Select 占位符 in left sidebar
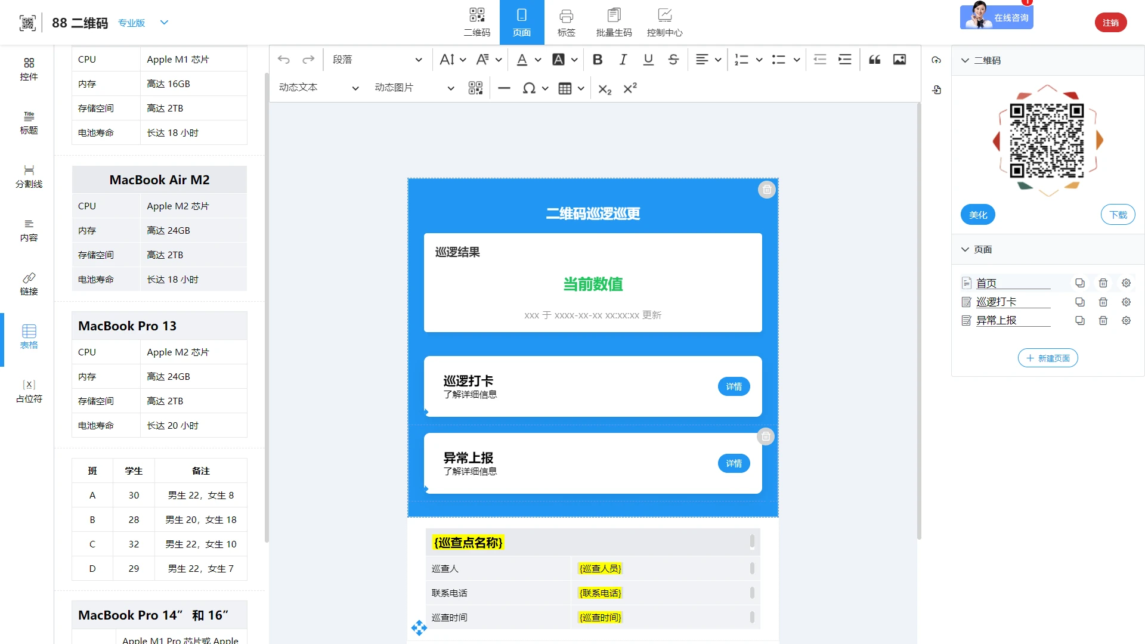Image resolution: width=1145 pixels, height=644 pixels. pyautogui.click(x=29, y=391)
